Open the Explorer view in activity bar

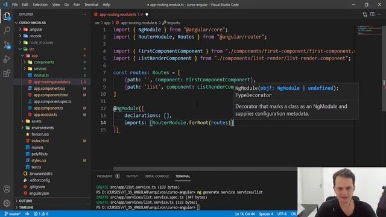coord(7,16)
